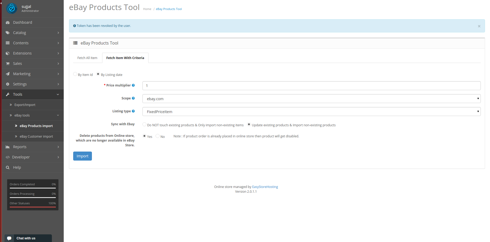Viewport: 490px width, 242px height.
Task: Select the By Listing date radio button
Action: pos(98,74)
